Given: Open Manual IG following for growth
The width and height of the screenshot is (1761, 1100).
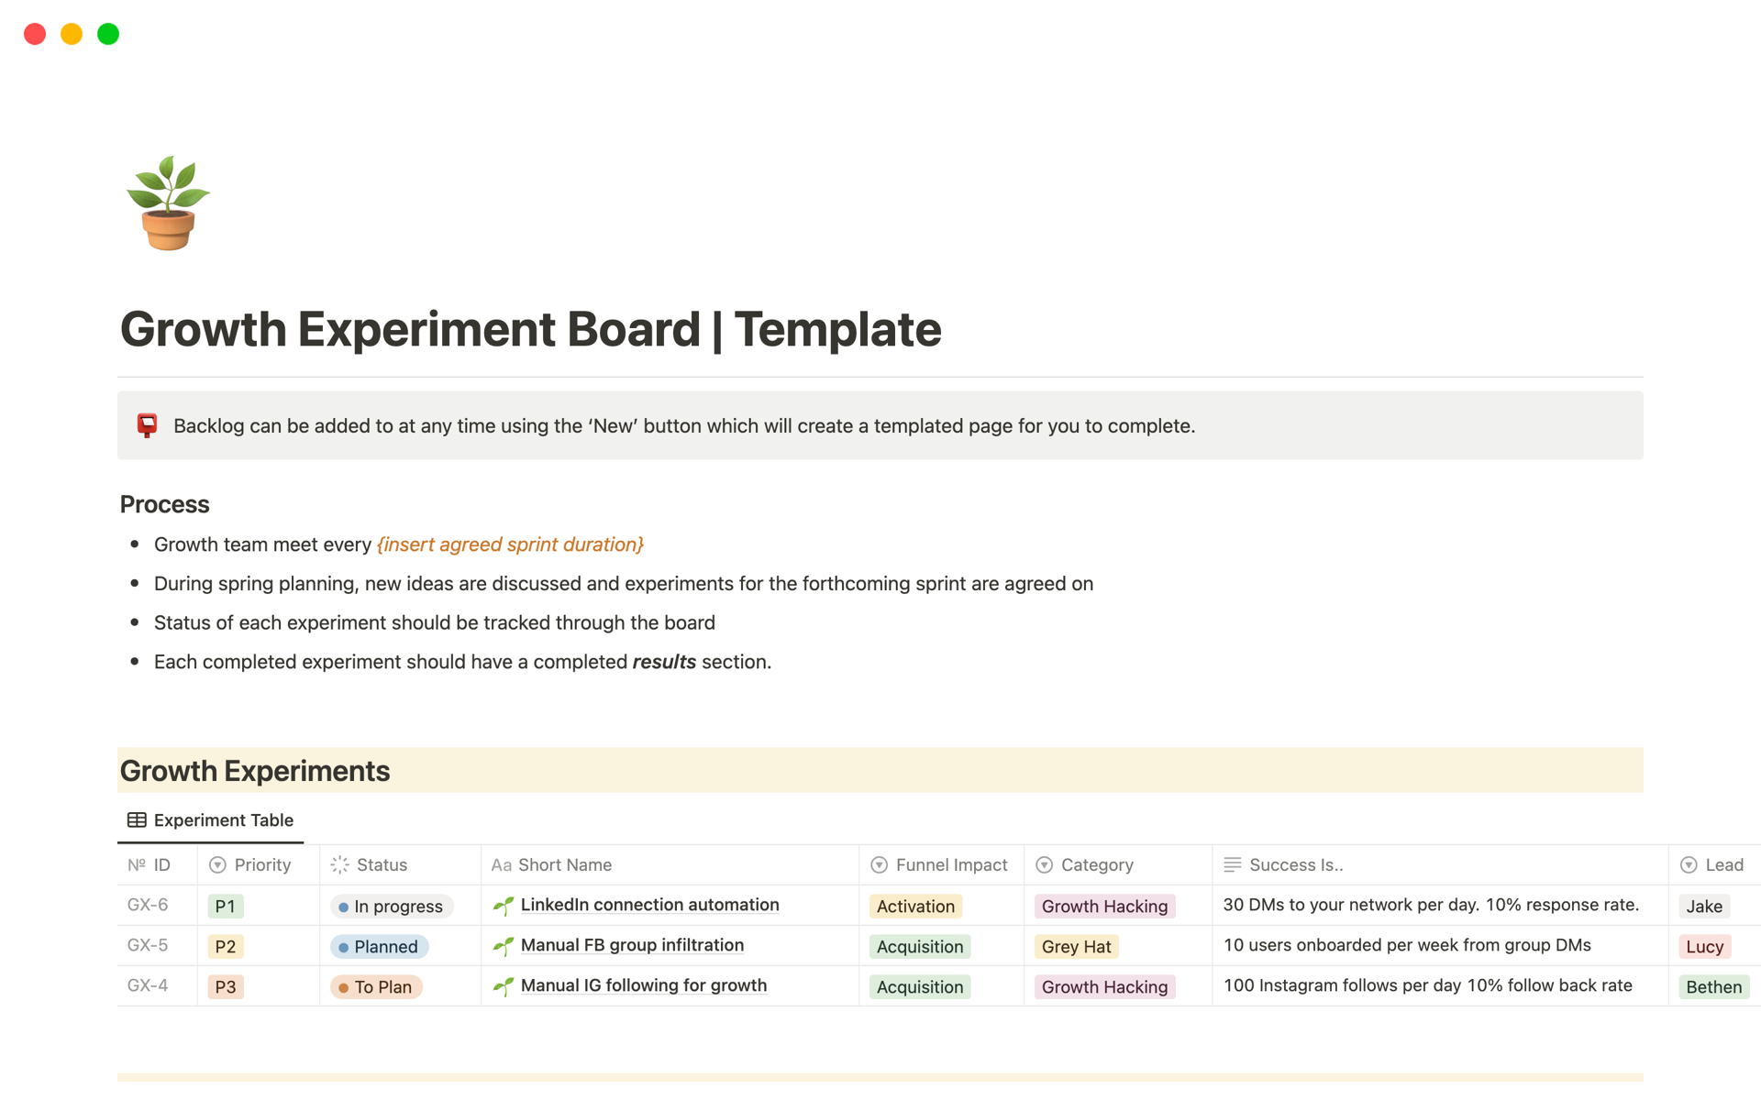Looking at the screenshot, I should click(x=643, y=985).
